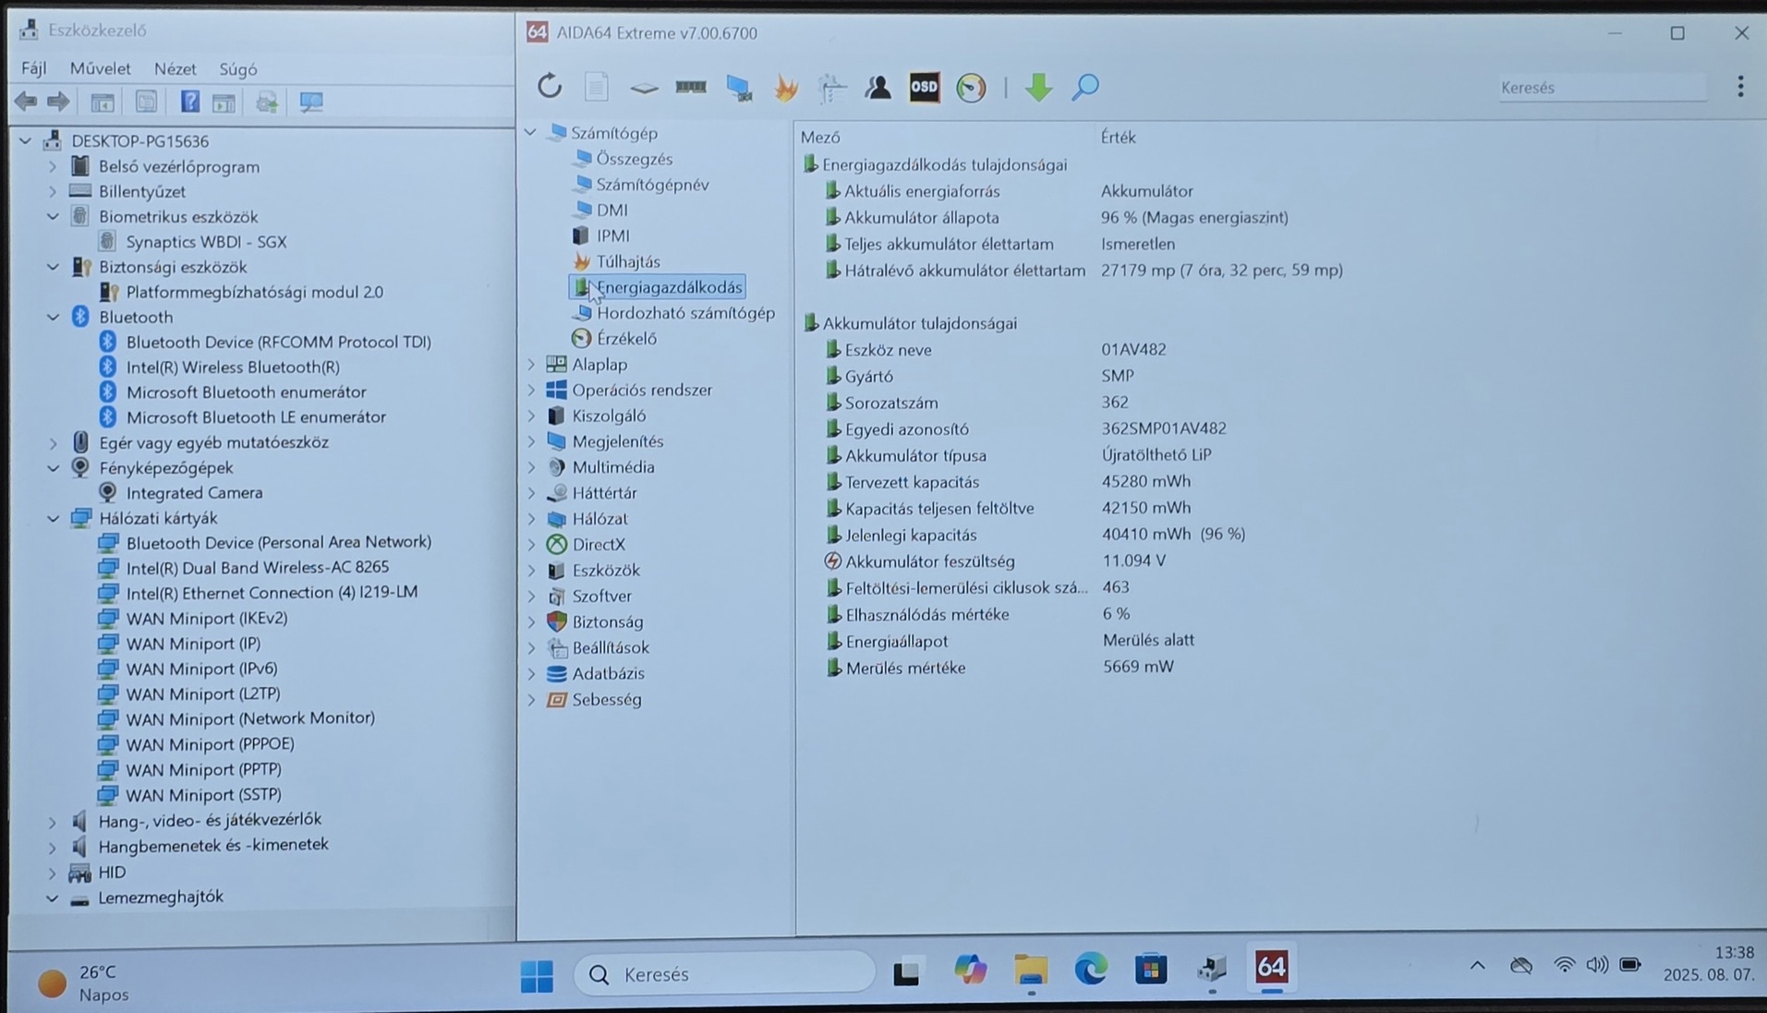Select Intel(R) Wireless Bluetooth(R) device
The image size is (1767, 1013).
[x=233, y=368]
